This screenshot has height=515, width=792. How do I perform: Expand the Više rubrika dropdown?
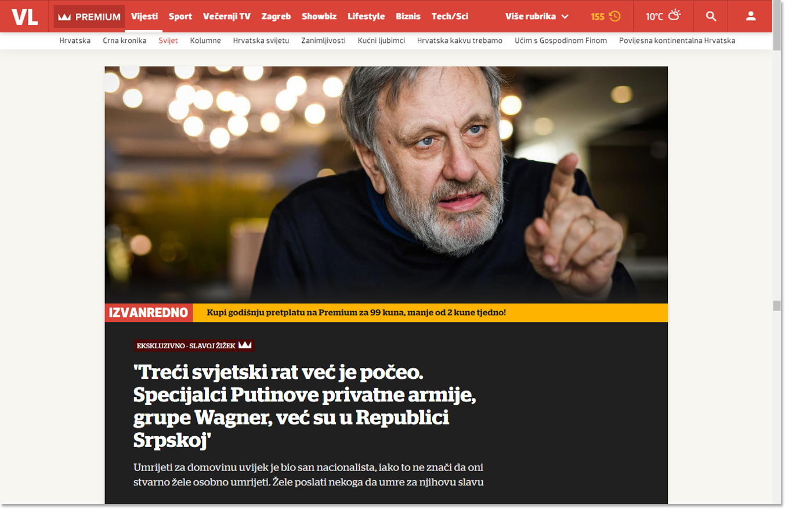click(537, 16)
